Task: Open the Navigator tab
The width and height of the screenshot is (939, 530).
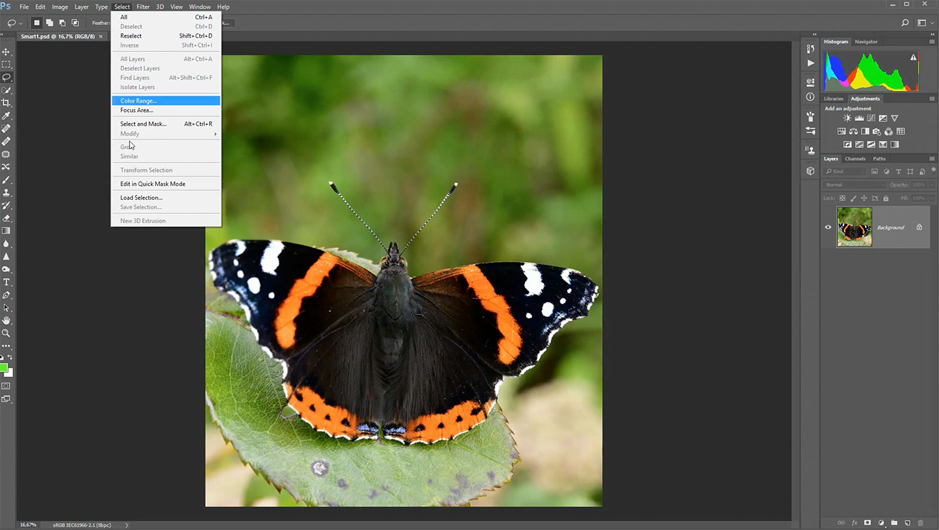Action: 866,42
